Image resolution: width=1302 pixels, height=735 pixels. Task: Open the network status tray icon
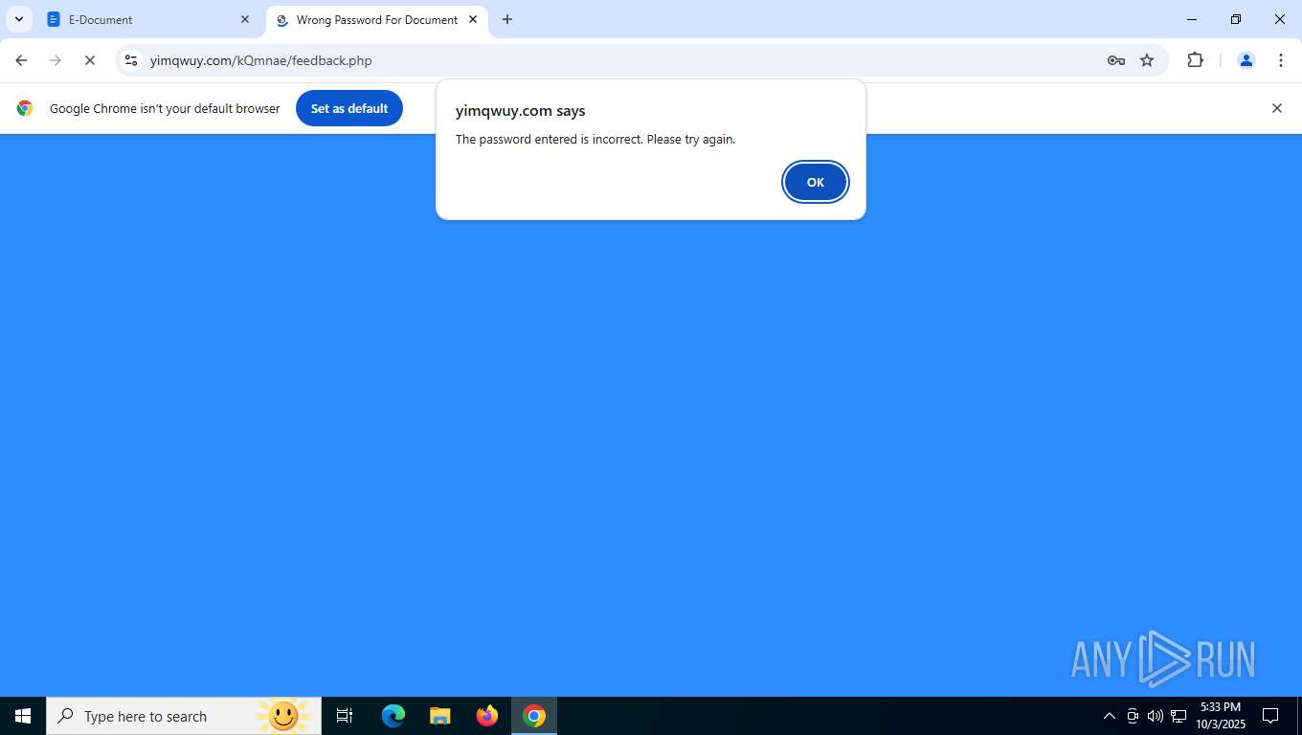pyautogui.click(x=1179, y=716)
